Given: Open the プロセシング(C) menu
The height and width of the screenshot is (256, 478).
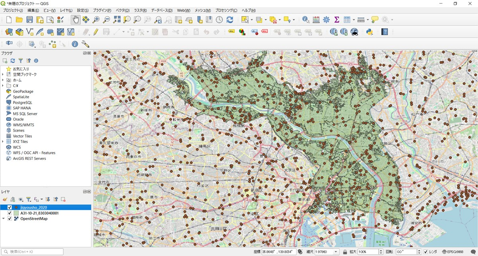Looking at the screenshot, I should pyautogui.click(x=226, y=10).
